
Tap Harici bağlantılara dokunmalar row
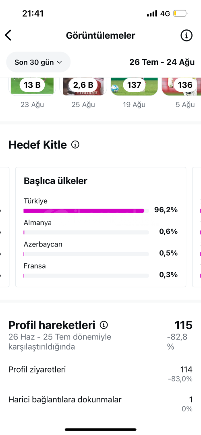click(101, 404)
